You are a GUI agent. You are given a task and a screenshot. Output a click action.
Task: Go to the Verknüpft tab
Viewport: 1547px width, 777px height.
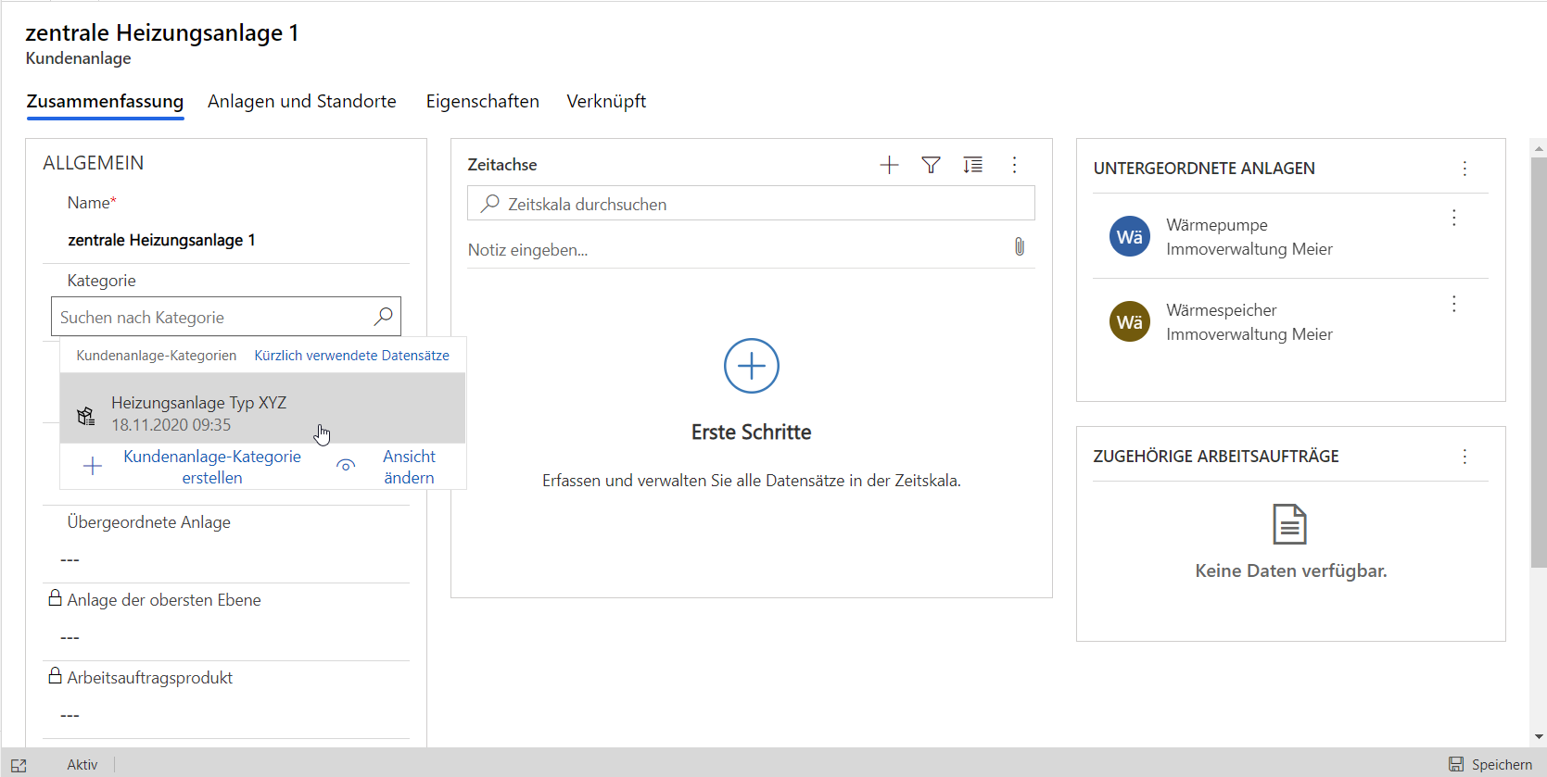coord(606,101)
